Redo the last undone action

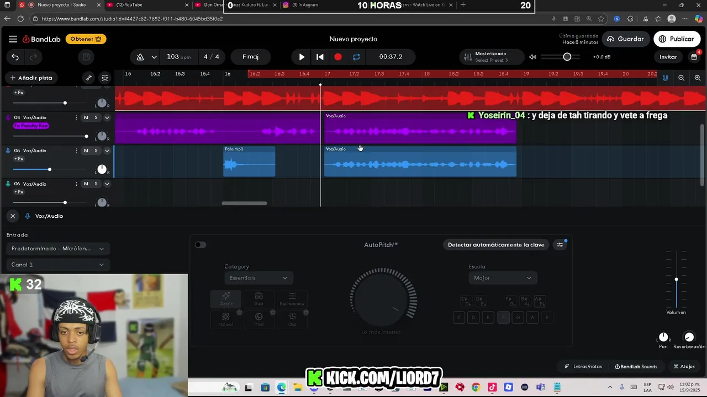click(x=33, y=57)
